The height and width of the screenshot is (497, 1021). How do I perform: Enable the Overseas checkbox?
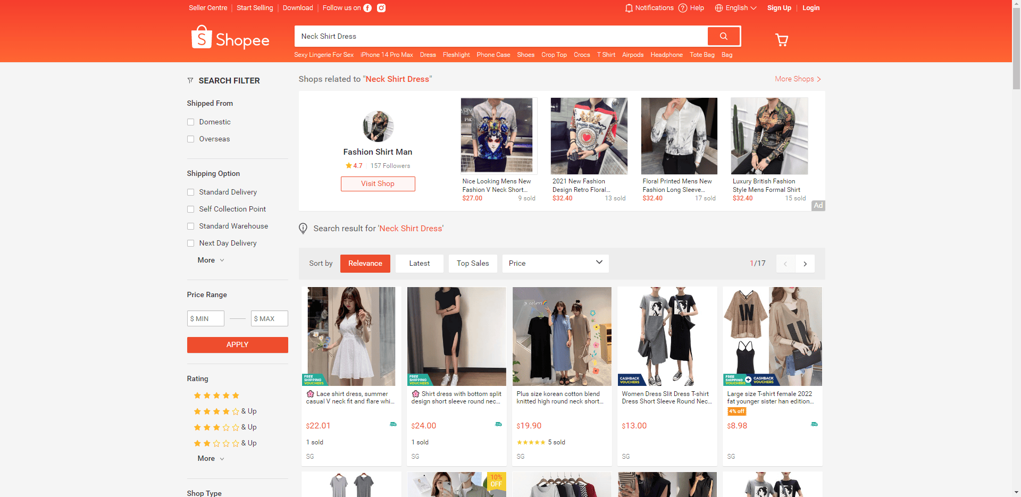point(190,139)
